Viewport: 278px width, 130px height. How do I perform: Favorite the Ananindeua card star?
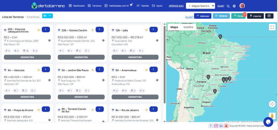pyautogui.click(x=146, y=70)
